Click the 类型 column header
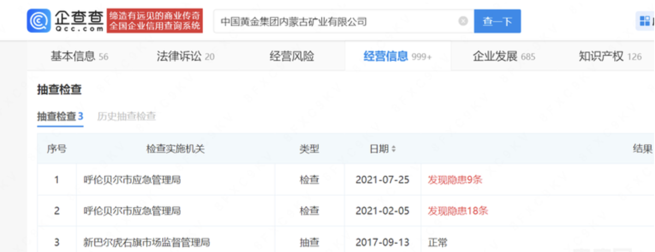Viewport: 655px width, 252px height. 309,149
